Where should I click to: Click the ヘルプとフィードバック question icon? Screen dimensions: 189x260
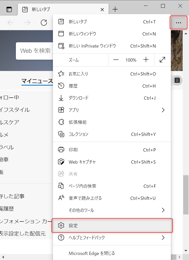(61, 238)
